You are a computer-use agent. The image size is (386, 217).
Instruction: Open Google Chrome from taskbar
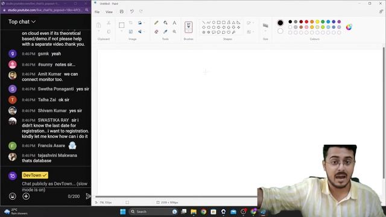tap(203, 212)
